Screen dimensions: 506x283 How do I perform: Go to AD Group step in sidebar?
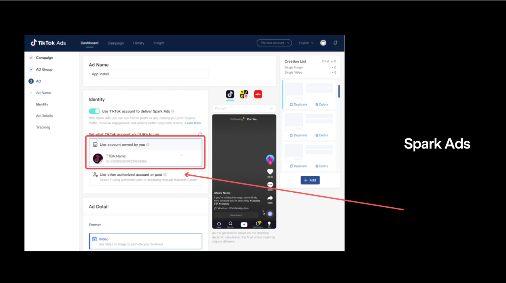(x=44, y=70)
